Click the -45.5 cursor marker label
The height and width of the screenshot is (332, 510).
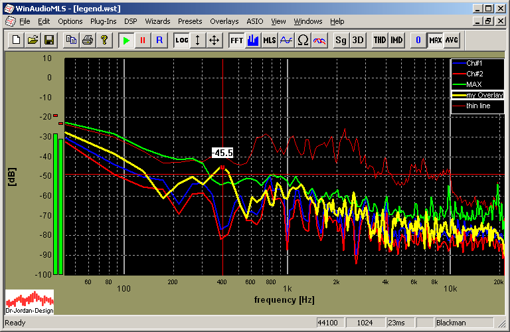pyautogui.click(x=222, y=153)
